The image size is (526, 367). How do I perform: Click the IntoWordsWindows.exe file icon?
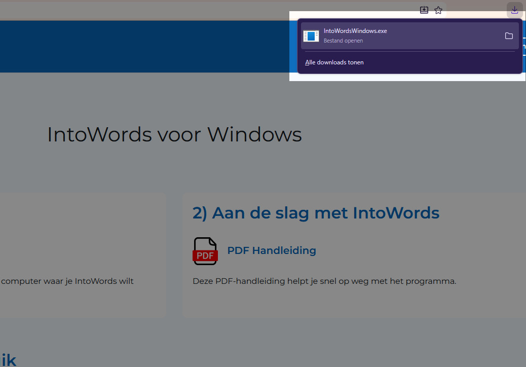click(x=311, y=36)
